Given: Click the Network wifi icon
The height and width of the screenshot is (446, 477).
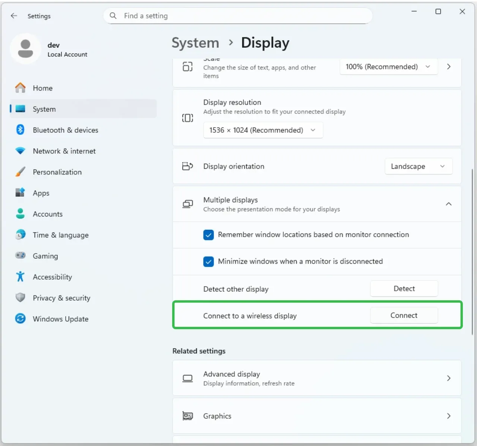Looking at the screenshot, I should (x=20, y=151).
